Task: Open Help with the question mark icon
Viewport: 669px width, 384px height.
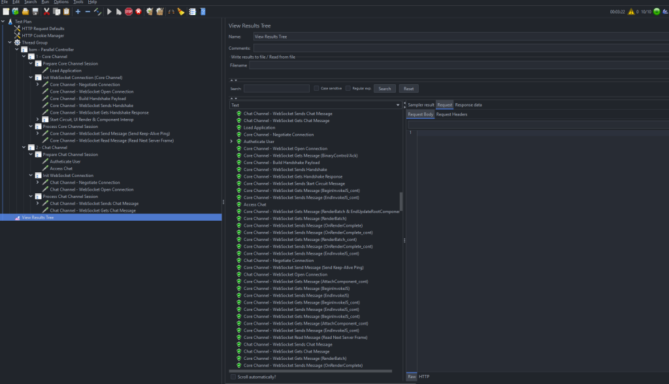Action: [203, 12]
